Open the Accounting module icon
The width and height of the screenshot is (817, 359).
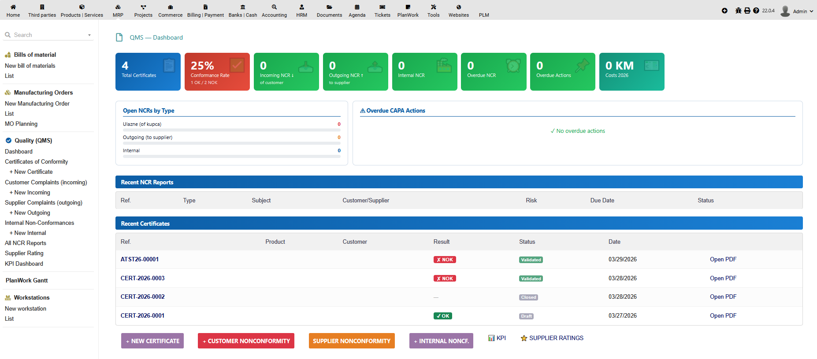click(274, 7)
